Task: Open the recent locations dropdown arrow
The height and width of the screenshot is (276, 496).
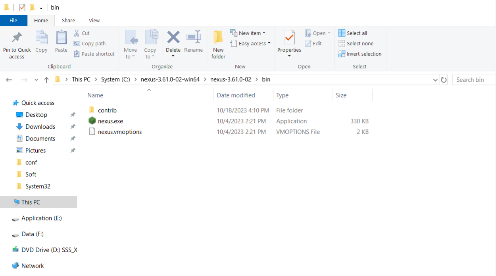Action: click(36, 80)
